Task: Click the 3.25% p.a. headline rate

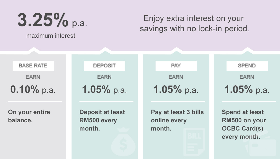Action: tap(52, 20)
